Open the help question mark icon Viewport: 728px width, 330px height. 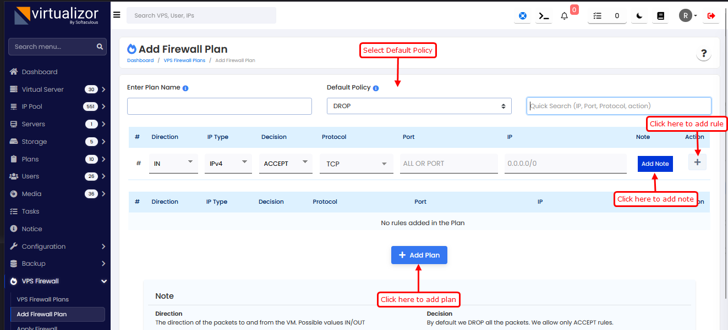click(x=703, y=54)
